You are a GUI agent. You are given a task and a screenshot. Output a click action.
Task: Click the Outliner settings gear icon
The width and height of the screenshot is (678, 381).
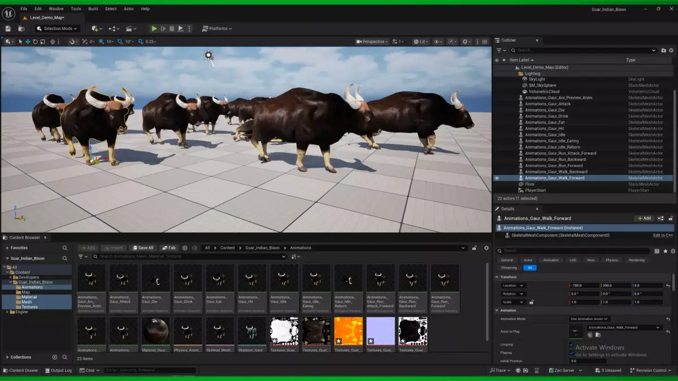point(672,50)
